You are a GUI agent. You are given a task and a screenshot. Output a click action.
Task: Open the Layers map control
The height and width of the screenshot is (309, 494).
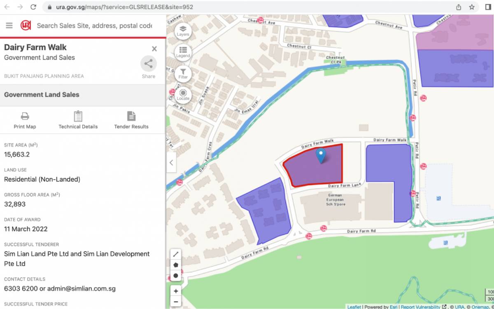click(183, 30)
